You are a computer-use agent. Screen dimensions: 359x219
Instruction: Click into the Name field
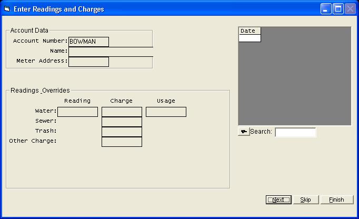pyautogui.click(x=111, y=52)
